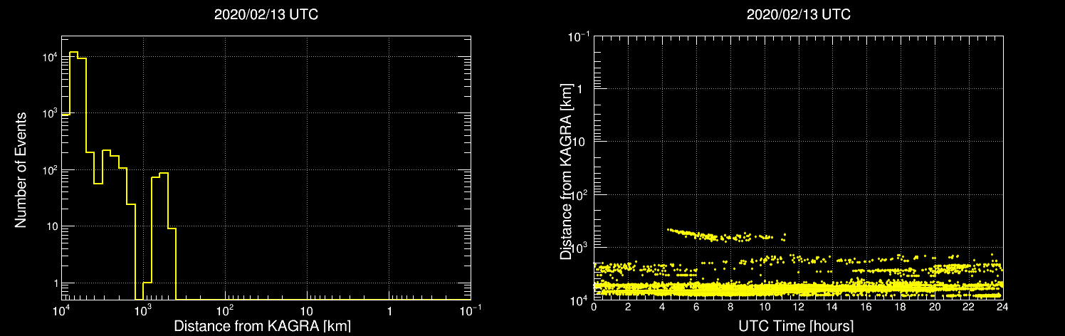
Task: Select the 22 hour tick on UTC Time axis
Action: [969, 308]
